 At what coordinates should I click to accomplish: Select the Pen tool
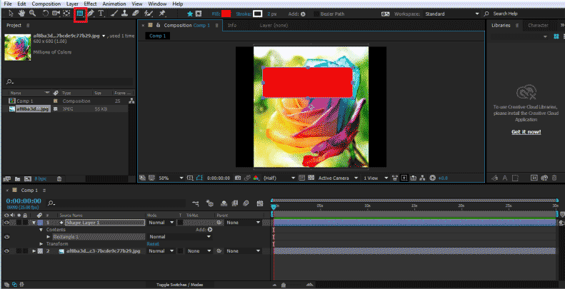tap(91, 14)
